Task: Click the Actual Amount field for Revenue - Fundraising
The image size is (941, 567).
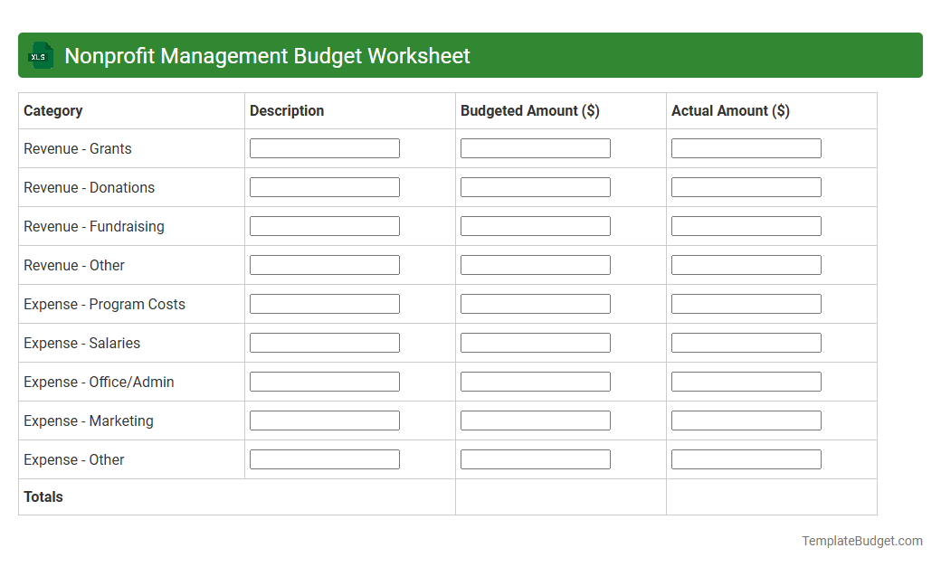Action: [746, 225]
